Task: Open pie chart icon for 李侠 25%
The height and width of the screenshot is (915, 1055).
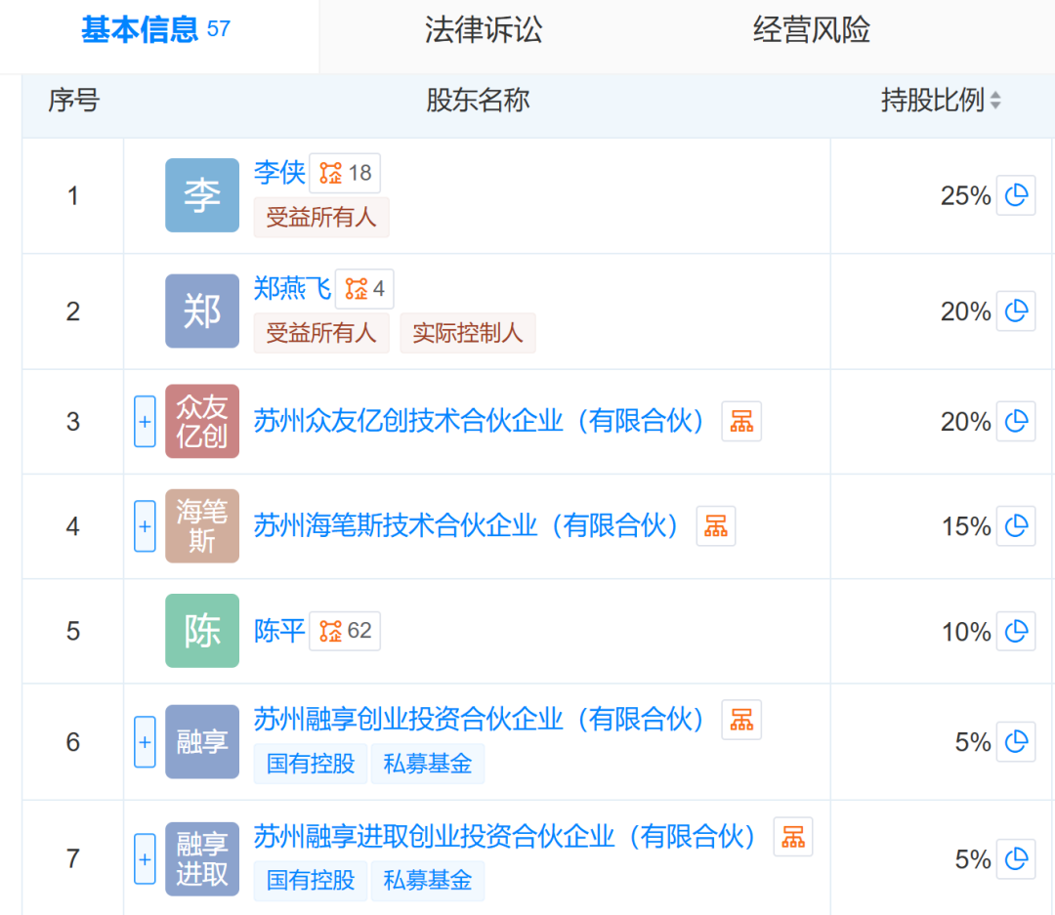Action: (1015, 195)
